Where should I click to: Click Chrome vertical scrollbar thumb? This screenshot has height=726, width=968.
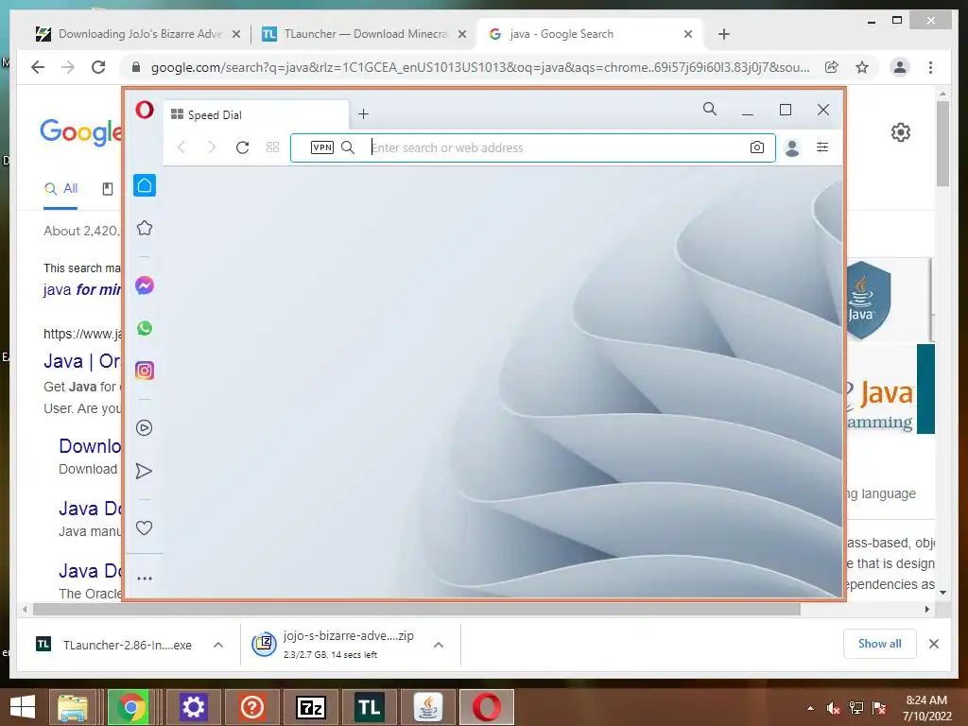point(942,144)
